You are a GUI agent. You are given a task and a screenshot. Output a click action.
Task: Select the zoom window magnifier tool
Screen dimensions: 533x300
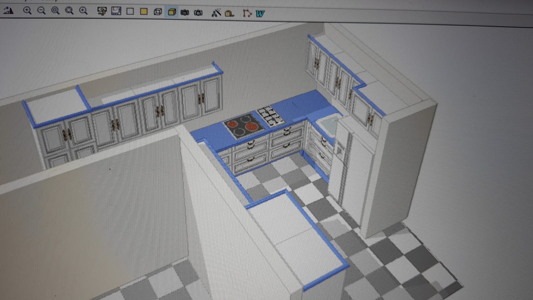pos(55,11)
